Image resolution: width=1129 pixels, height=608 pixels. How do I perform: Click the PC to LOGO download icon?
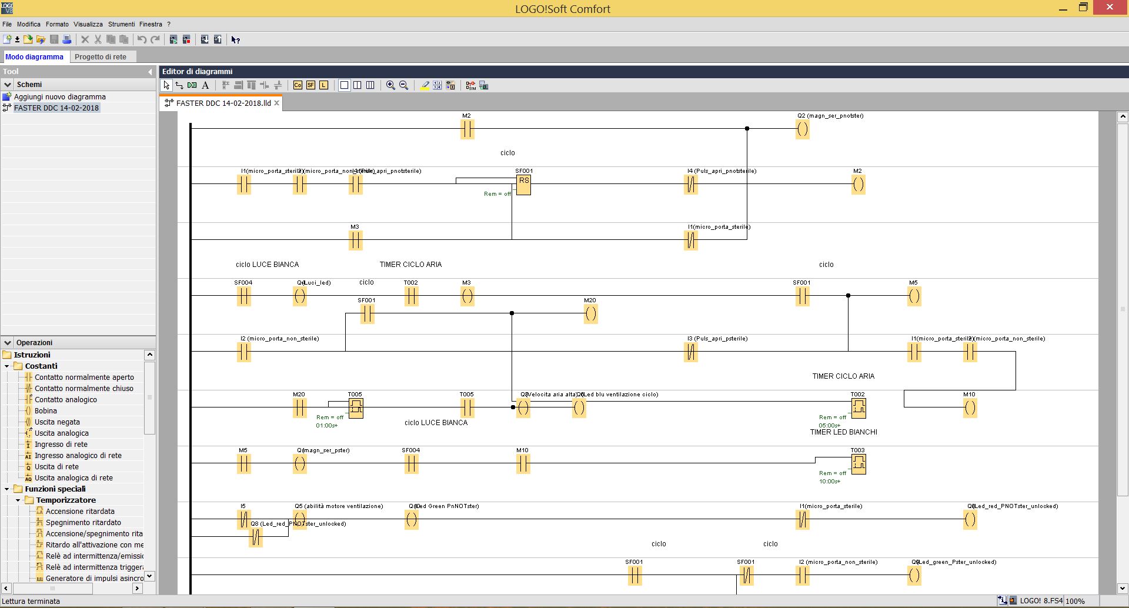pyautogui.click(x=205, y=39)
